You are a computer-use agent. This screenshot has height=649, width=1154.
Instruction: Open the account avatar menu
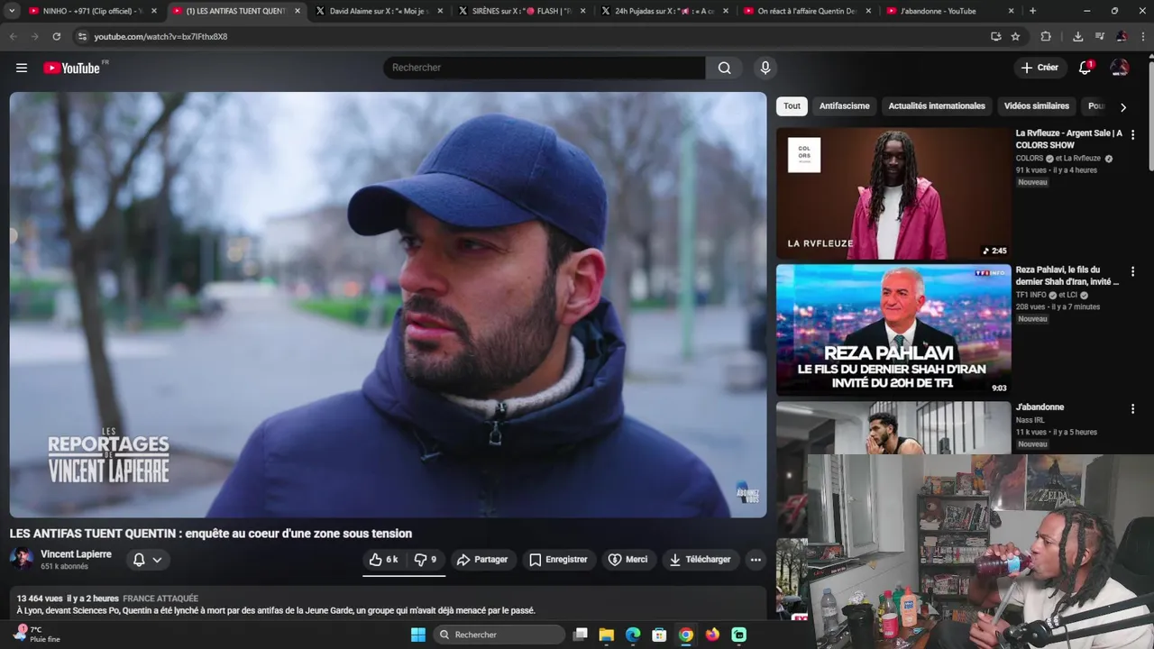point(1120,68)
